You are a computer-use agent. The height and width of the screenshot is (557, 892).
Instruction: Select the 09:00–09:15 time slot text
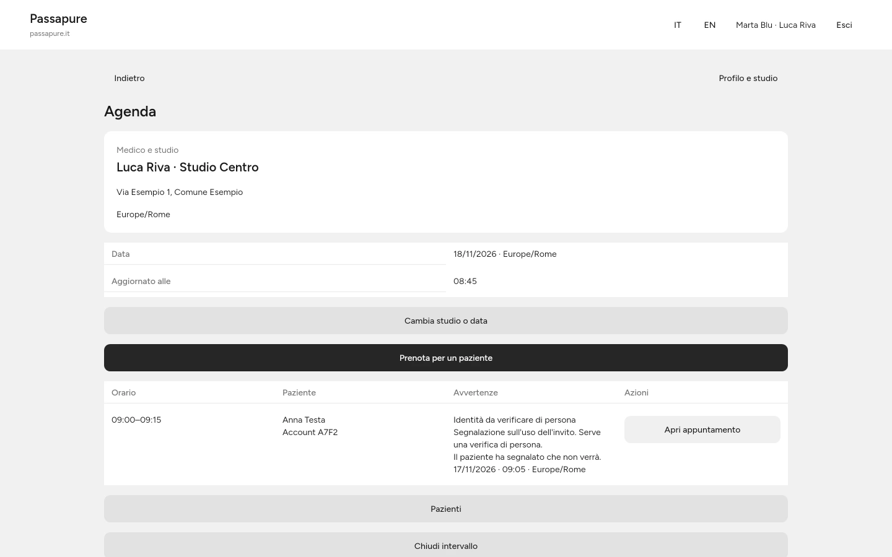136,420
